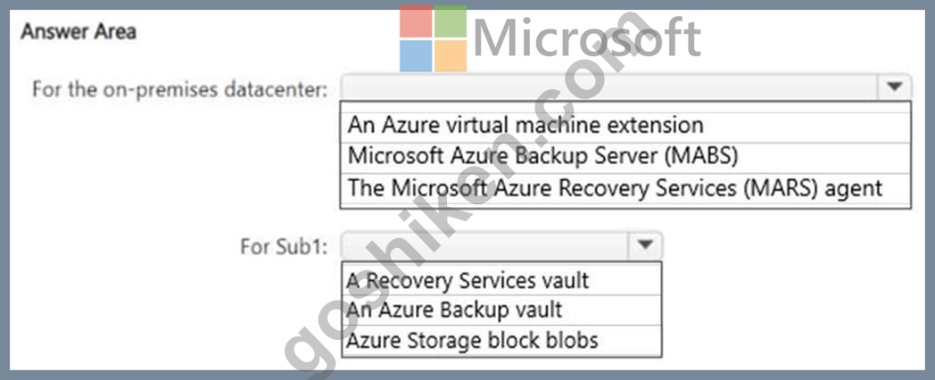Click the blue square of Microsoft logo
935x380 pixels.
(x=416, y=56)
